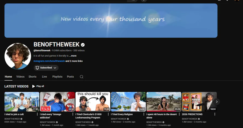The width and height of the screenshot is (243, 128).
Task: Switch to the Home tab
Action: click(x=8, y=77)
